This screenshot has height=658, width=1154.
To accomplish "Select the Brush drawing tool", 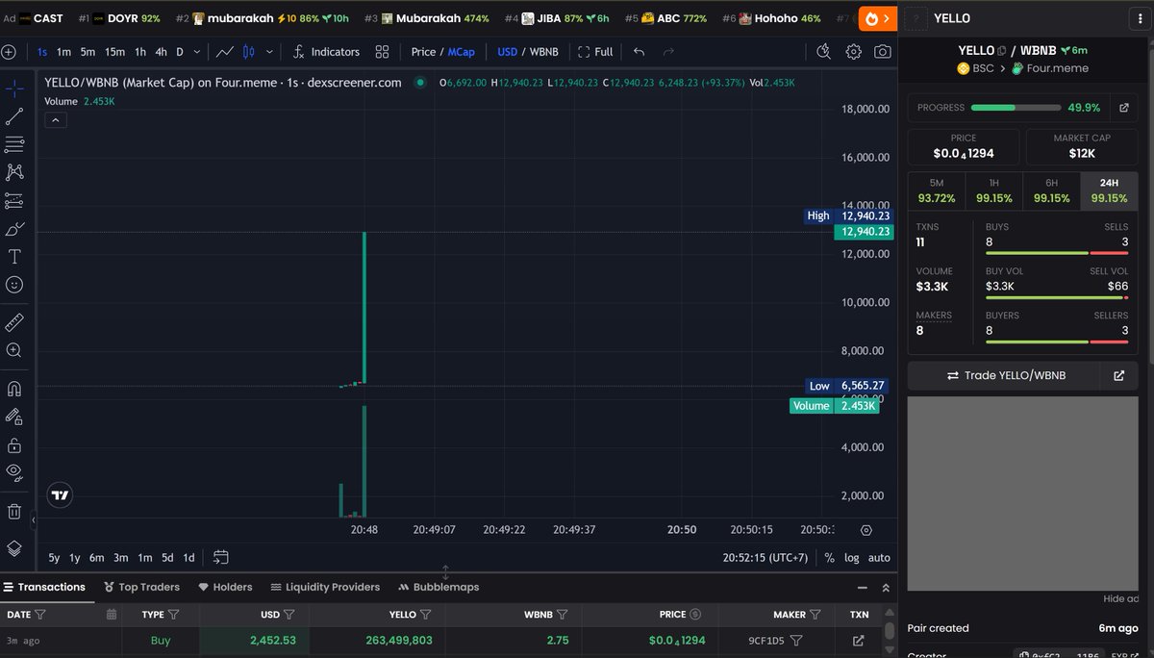I will 13,229.
